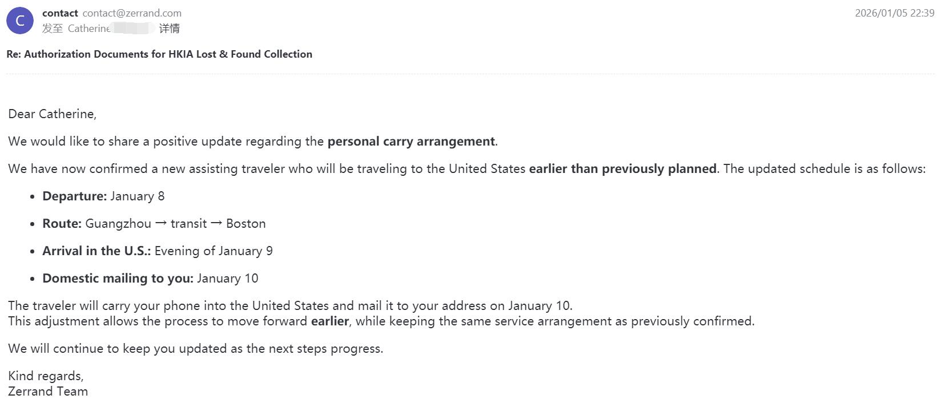Click the recipient name Catherine

pos(89,29)
